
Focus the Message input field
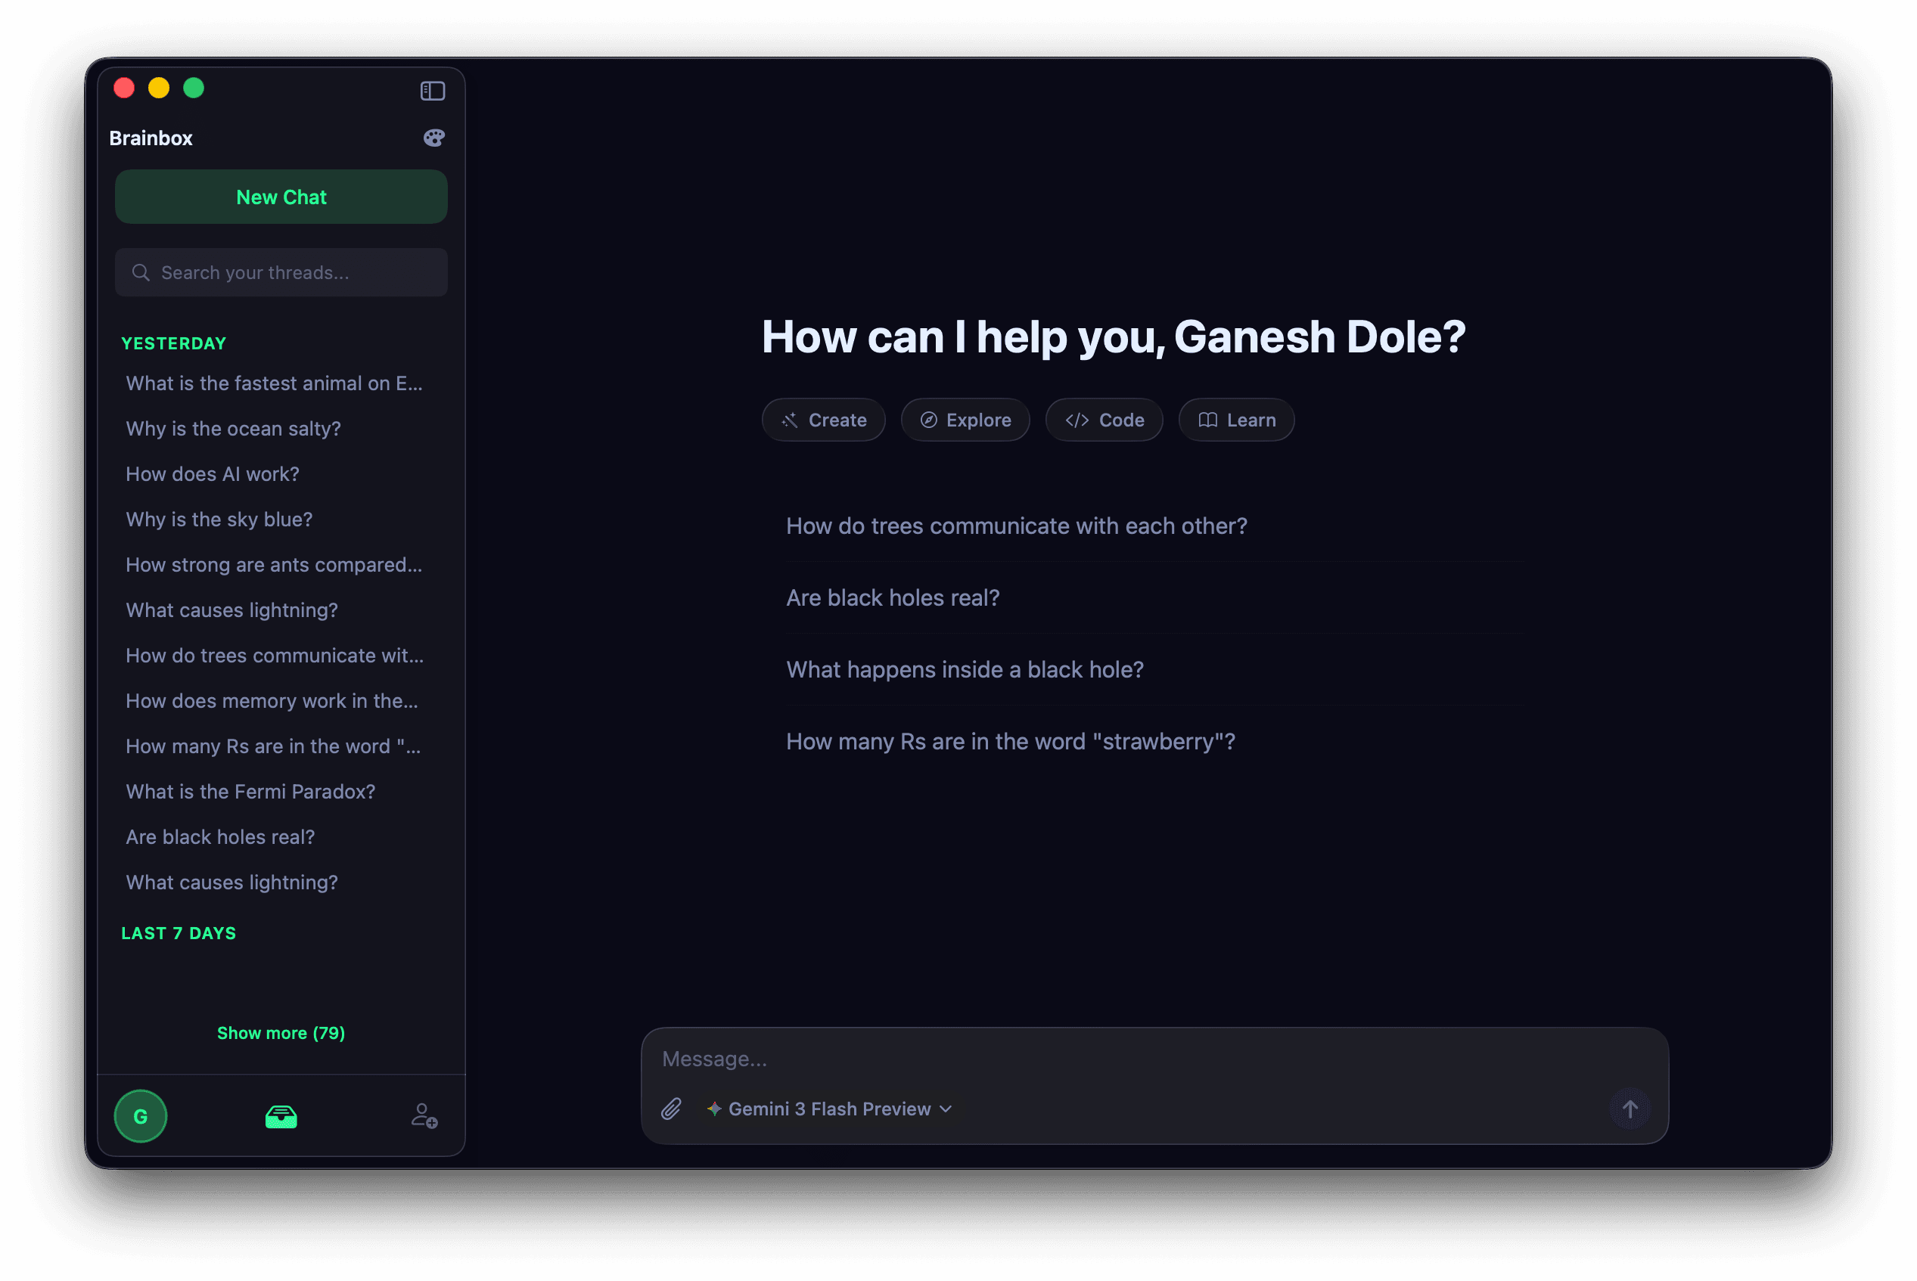click(x=1144, y=1059)
